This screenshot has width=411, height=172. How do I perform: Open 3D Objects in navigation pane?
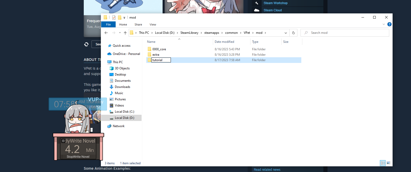point(122,68)
